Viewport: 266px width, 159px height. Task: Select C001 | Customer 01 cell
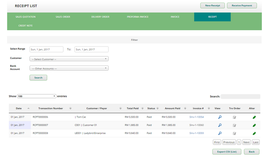click(x=86, y=125)
